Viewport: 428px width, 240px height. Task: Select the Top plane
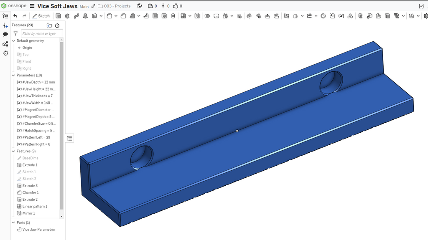[x=25, y=55]
